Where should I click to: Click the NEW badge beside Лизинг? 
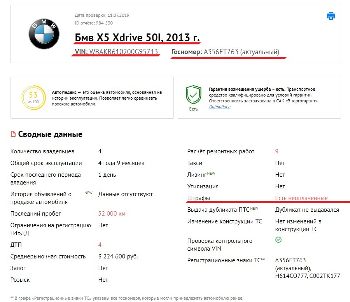[x=211, y=173]
